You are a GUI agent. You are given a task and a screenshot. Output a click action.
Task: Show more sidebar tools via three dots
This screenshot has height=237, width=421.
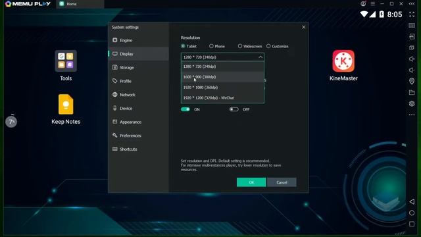(412, 115)
